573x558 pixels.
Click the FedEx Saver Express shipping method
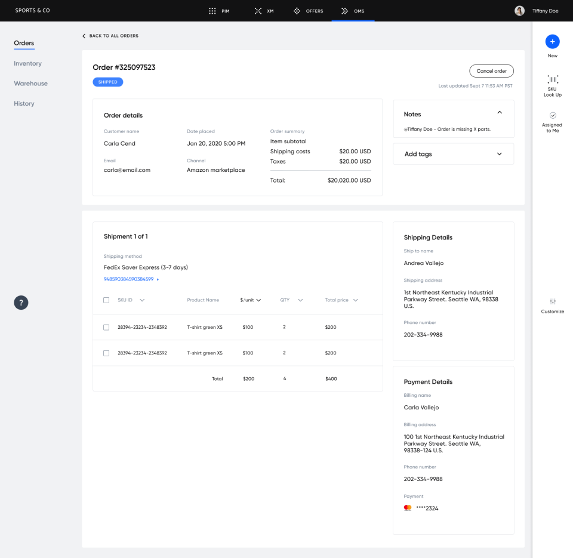pyautogui.click(x=146, y=267)
